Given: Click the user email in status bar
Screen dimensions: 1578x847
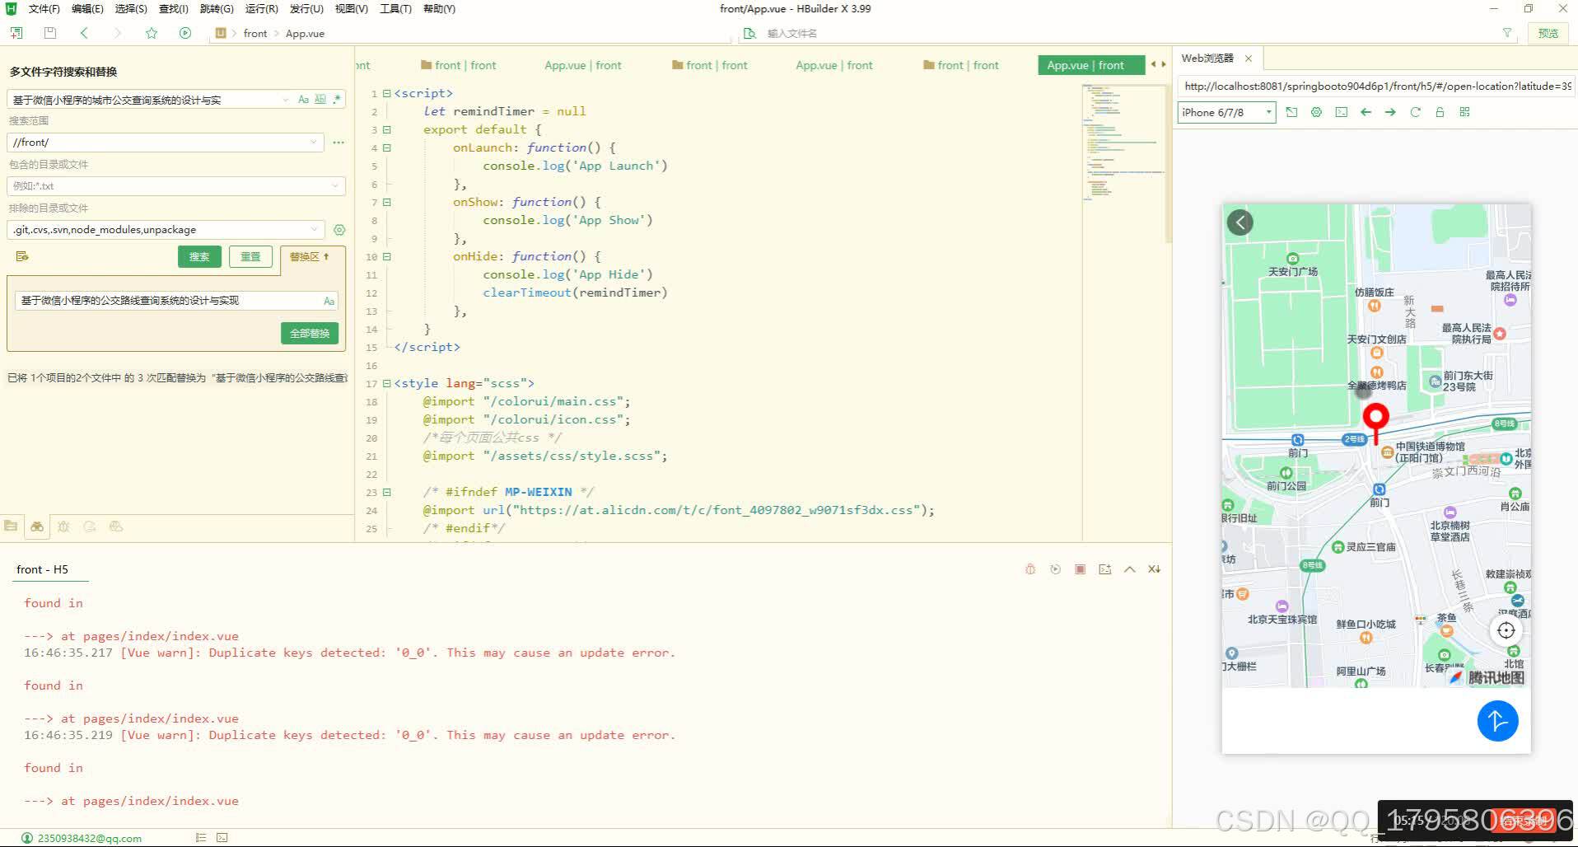Looking at the screenshot, I should [x=89, y=838].
